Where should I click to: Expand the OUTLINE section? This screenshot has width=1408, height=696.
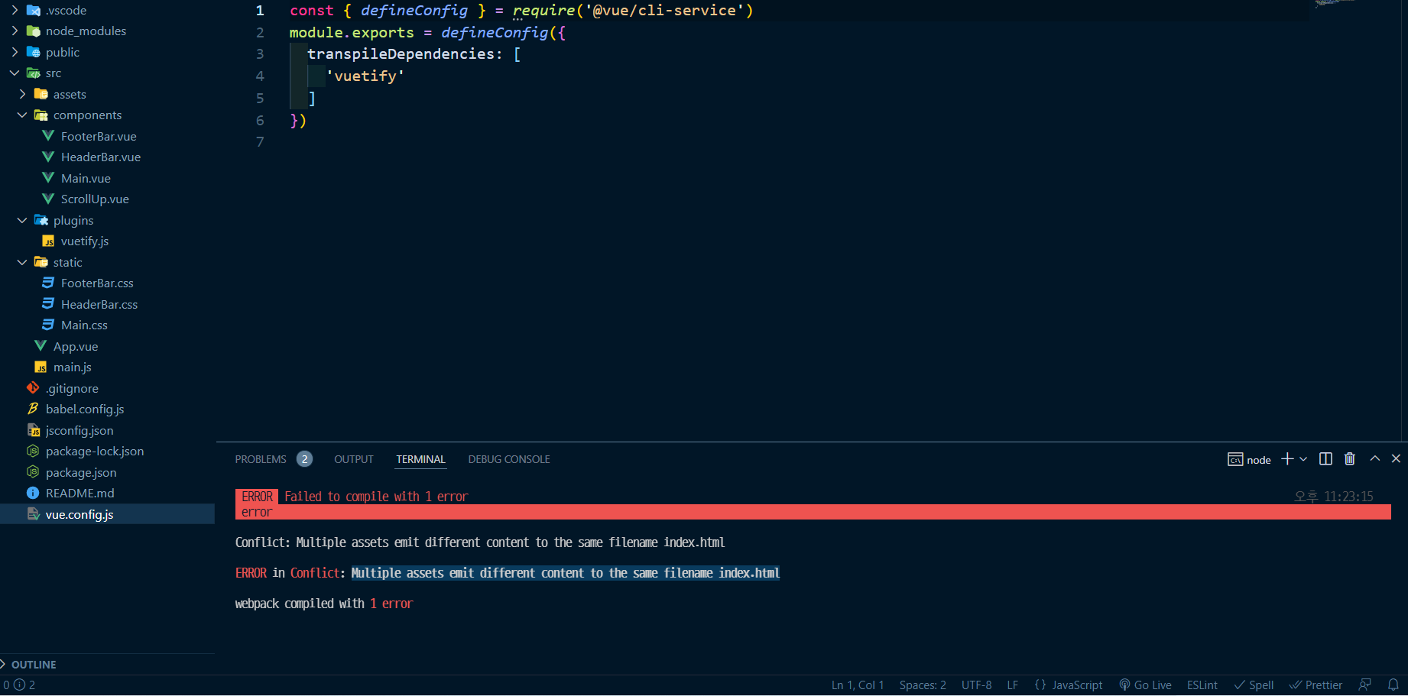pos(34,665)
